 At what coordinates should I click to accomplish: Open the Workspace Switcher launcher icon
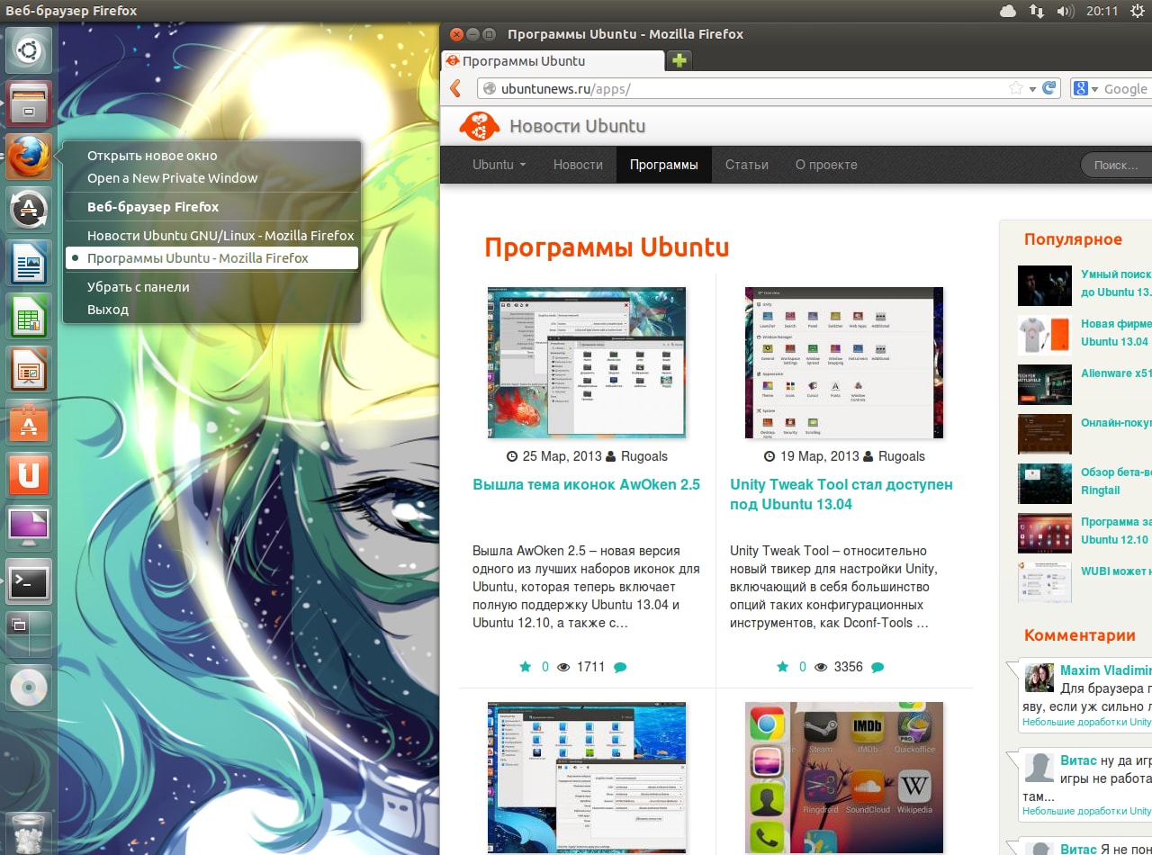[x=29, y=634]
